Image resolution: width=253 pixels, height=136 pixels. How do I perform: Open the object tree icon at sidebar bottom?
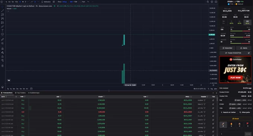(x=3, y=87)
